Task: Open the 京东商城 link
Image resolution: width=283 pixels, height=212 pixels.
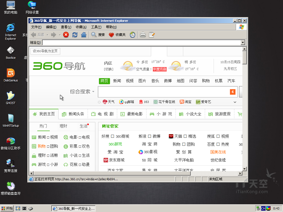Action: [114, 160]
